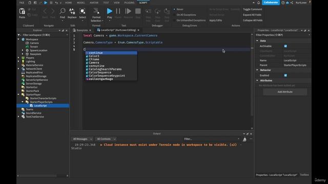
Task: Toggle the Archivable checkbox
Action: pos(285,46)
